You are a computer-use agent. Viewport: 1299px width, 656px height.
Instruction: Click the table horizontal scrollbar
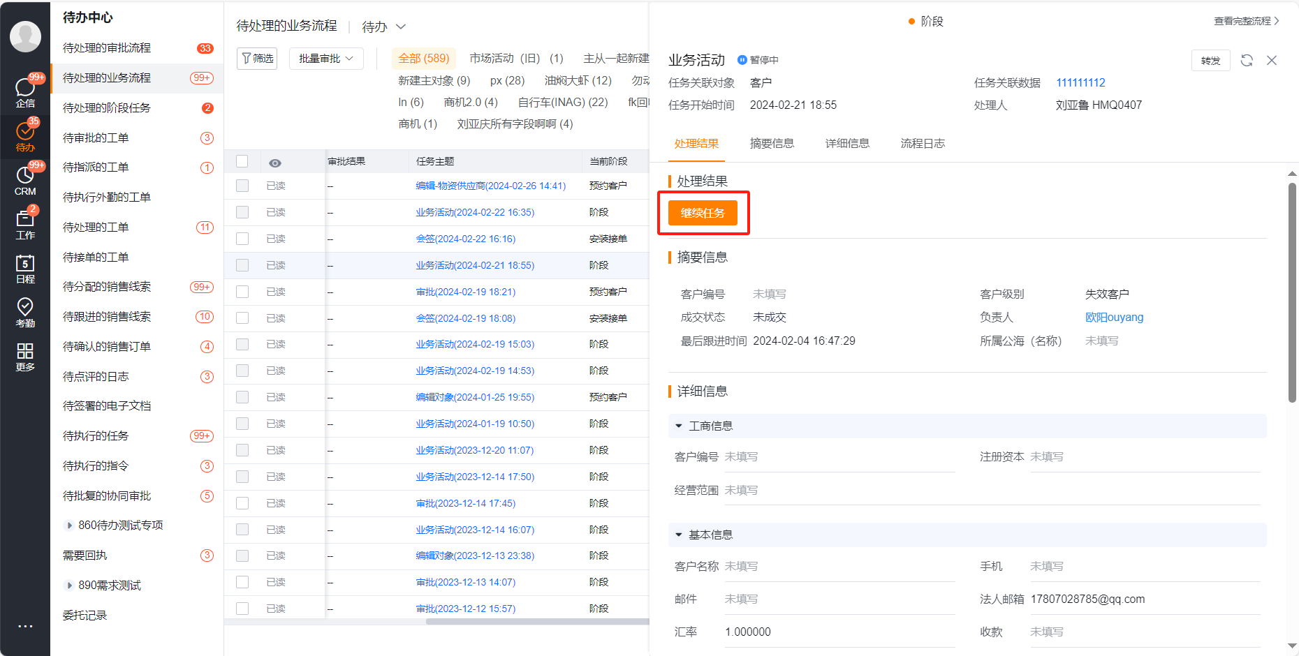click(537, 622)
